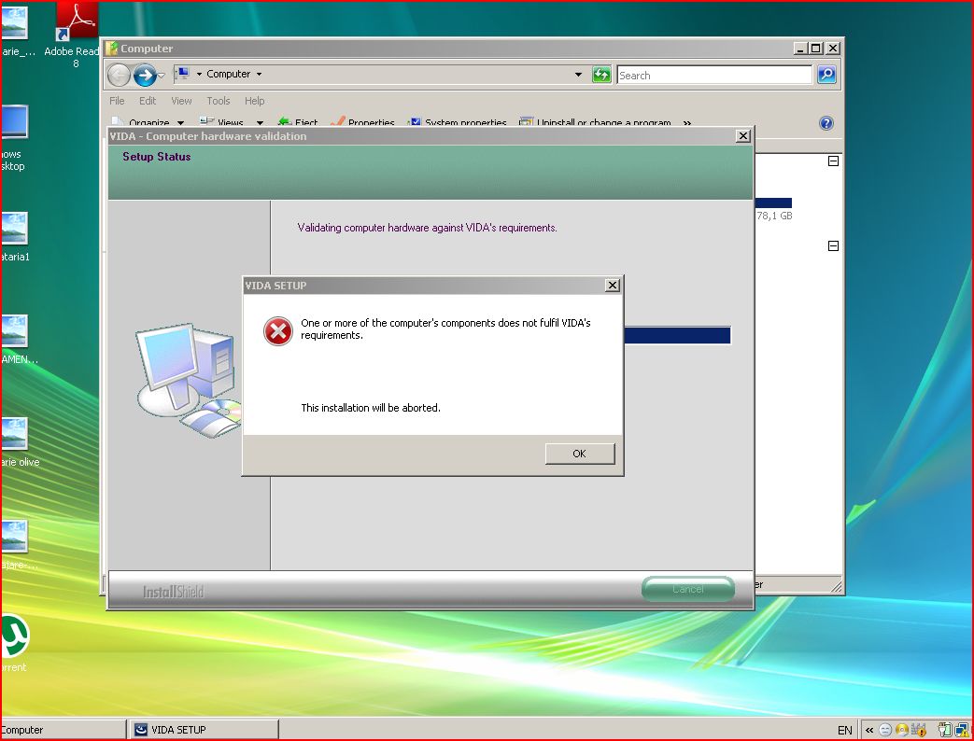974x741 pixels.
Task: Collapse the upper group in the Computer window
Action: [834, 161]
